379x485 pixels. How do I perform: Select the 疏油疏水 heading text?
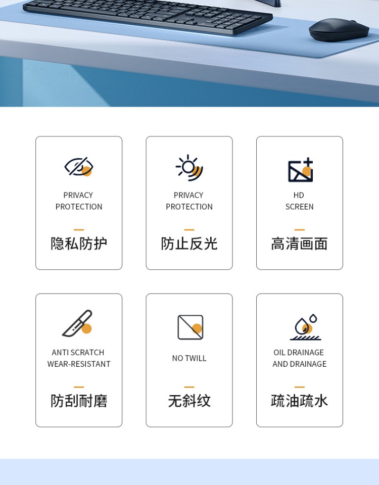(299, 401)
